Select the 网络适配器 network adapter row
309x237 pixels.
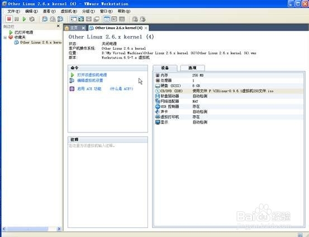229,101
